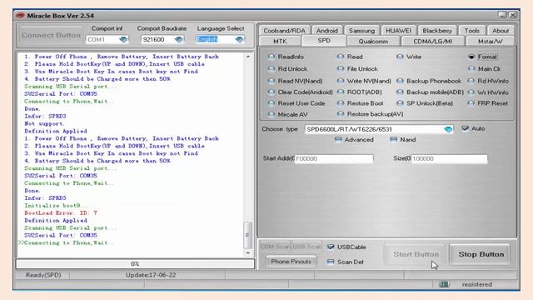Open the Tools tab
Screen dimensions: 533x300
pos(472,31)
